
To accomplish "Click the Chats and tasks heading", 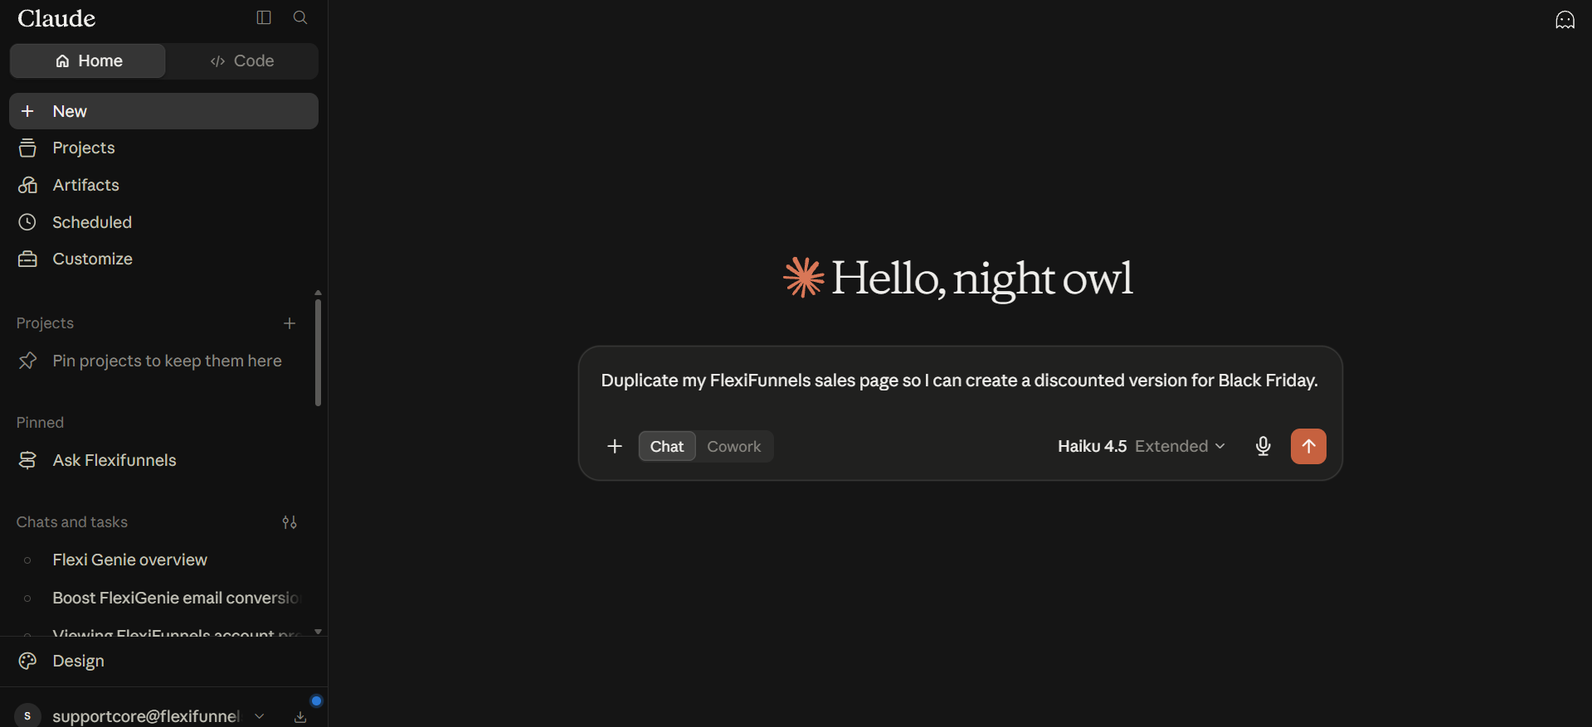I will pyautogui.click(x=72, y=522).
